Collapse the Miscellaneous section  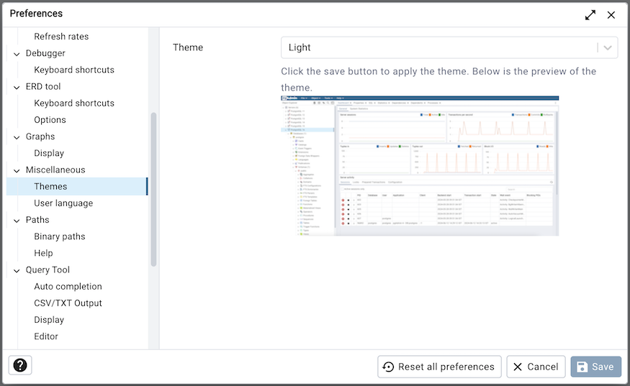pyautogui.click(x=17, y=170)
